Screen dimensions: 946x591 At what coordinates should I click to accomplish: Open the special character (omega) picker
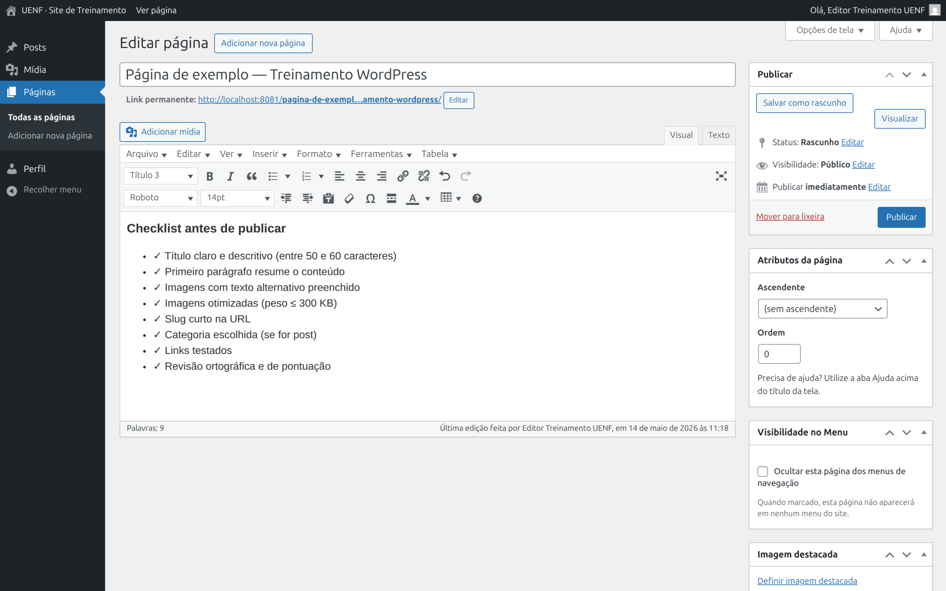coord(371,199)
